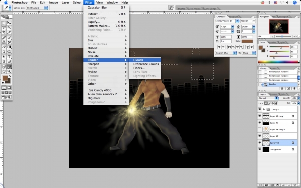
Task: Expand Group 1 folder triangle
Action: point(264,109)
